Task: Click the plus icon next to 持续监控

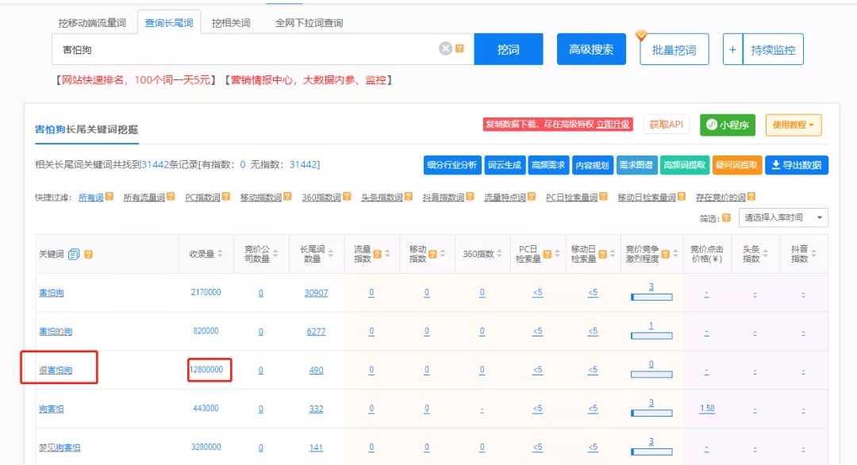Action: (x=732, y=50)
